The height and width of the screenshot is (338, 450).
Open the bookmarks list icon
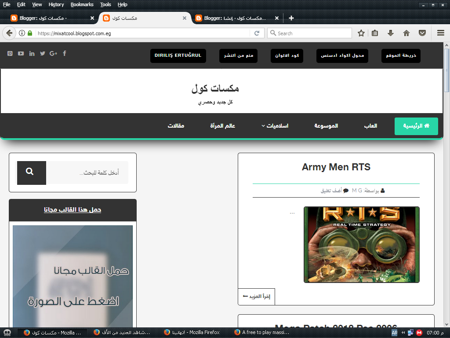click(x=375, y=33)
